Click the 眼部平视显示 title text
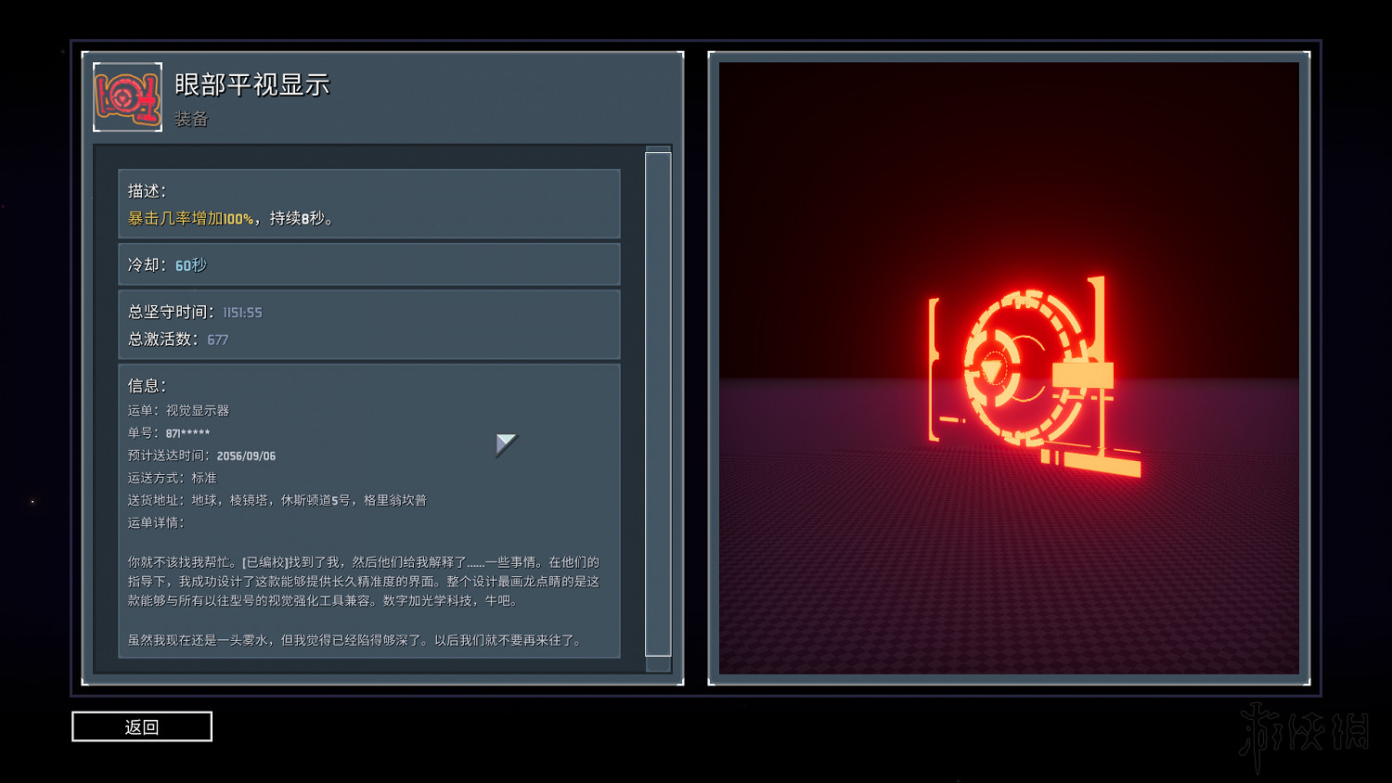Image resolution: width=1392 pixels, height=783 pixels. click(x=251, y=85)
